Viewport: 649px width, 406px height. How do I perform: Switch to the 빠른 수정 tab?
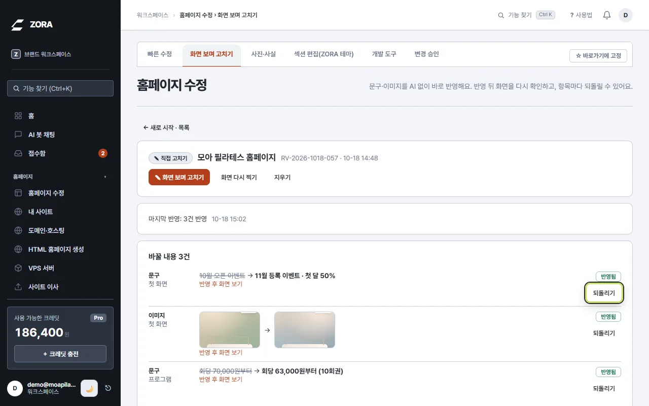click(x=160, y=54)
